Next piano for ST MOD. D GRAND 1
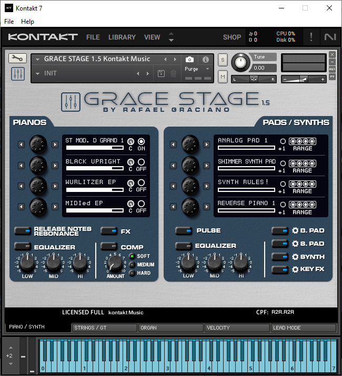Screen dimensions: 342x376 [x=55, y=144]
